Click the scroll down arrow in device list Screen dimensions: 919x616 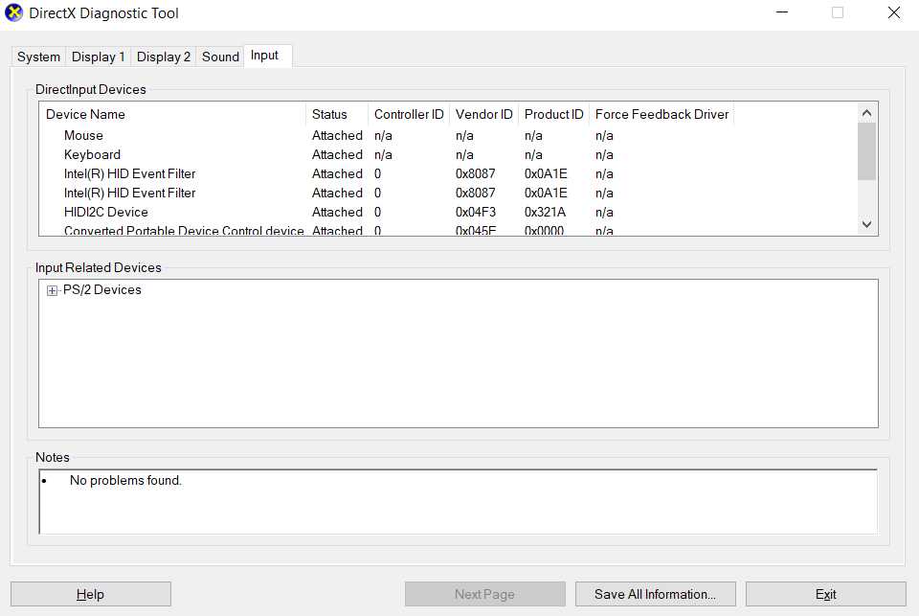coord(867,224)
